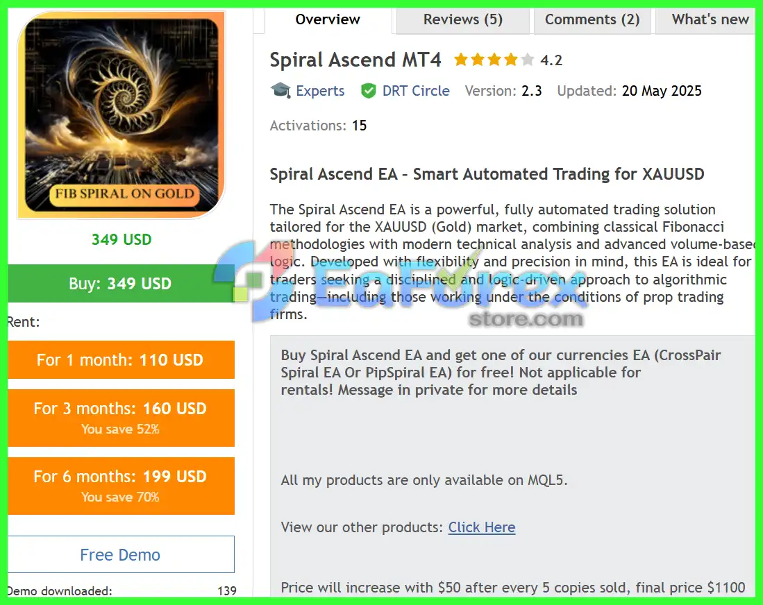Open the Experts category link

click(320, 91)
